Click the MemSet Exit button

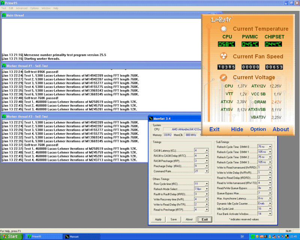tap(205, 219)
